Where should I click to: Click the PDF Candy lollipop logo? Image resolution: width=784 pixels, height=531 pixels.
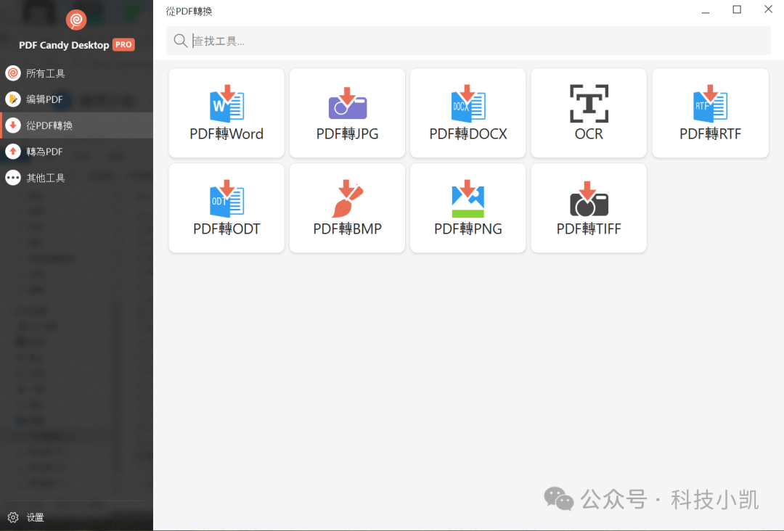click(x=76, y=20)
